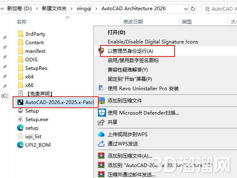Click the ODIS folder icon

pos(20,59)
